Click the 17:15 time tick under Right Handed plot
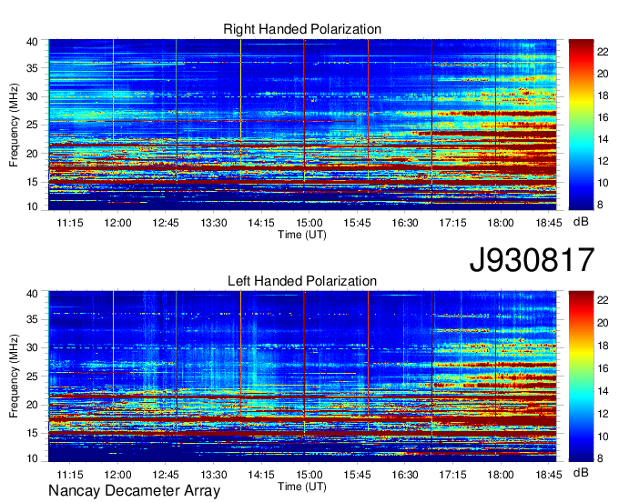Viewport: 619px width, 502px height. 452,223
